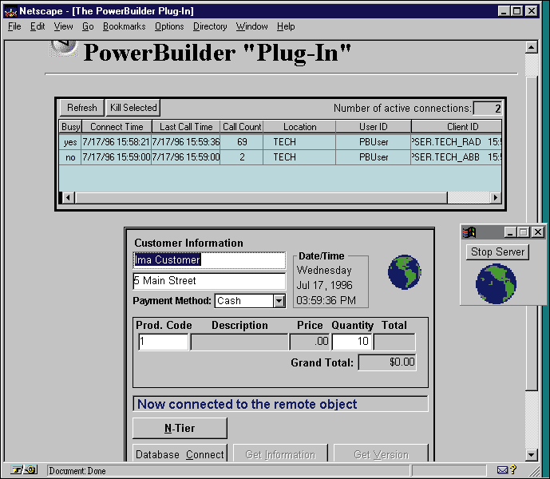The width and height of the screenshot is (550, 479).
Task: Click the Quantity field showing 10
Action: (x=352, y=342)
